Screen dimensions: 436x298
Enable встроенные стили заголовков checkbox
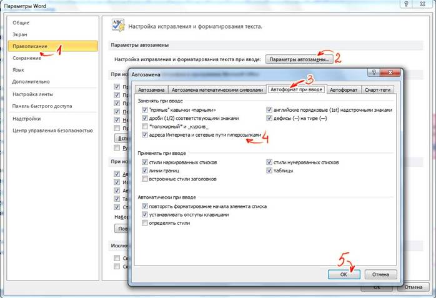pos(144,179)
